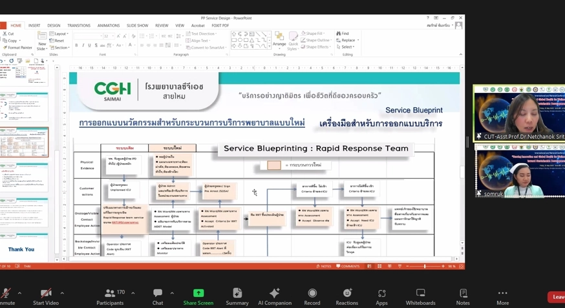Open AI Companion

tap(275, 296)
